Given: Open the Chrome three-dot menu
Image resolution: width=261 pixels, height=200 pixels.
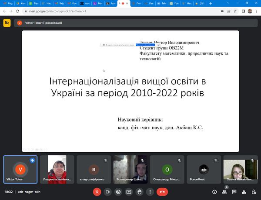Looking at the screenshot, I should tap(256, 11).
